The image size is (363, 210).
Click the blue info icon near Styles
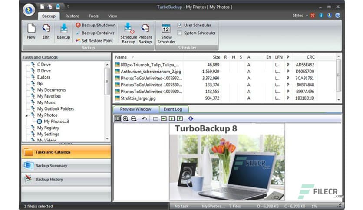321,16
